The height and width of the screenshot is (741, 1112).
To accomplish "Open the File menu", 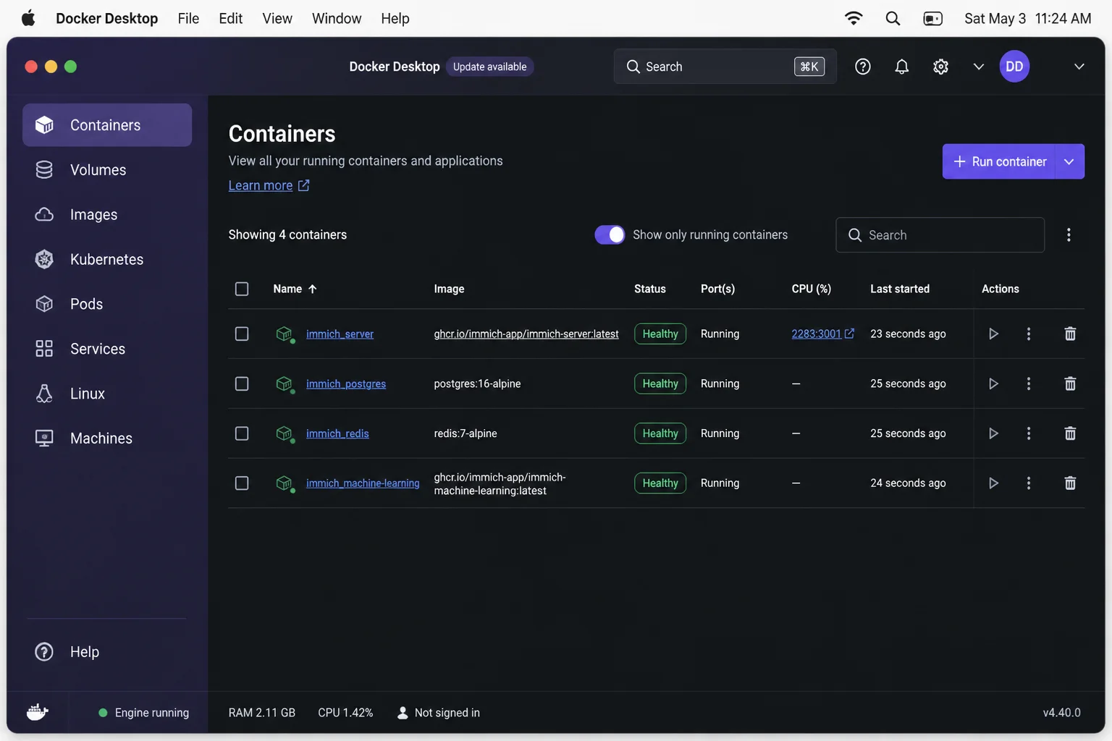I will (x=188, y=18).
